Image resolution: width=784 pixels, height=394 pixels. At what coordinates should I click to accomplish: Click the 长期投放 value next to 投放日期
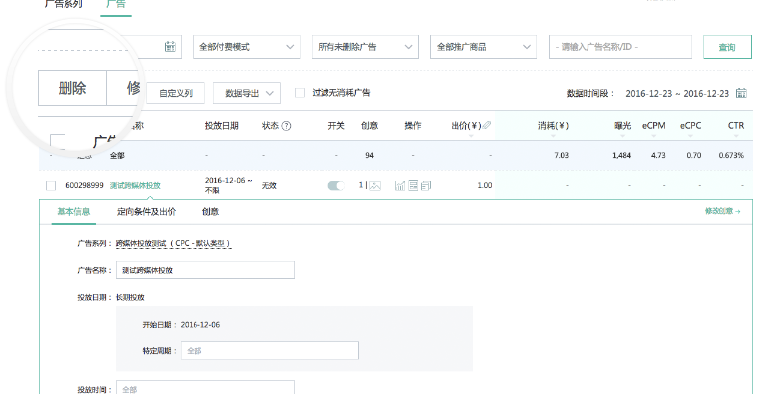click(130, 297)
